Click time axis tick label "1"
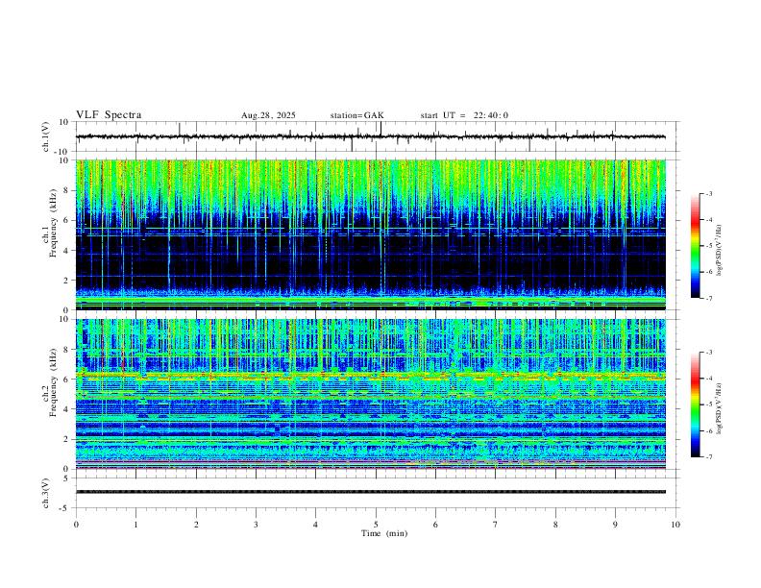This screenshot has width=761, height=588. 136,525
